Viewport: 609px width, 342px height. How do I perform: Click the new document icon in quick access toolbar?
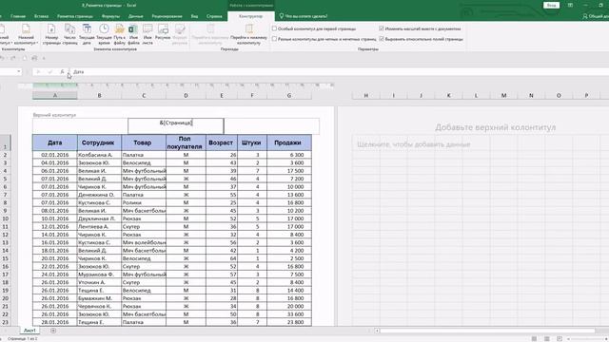[24, 58]
